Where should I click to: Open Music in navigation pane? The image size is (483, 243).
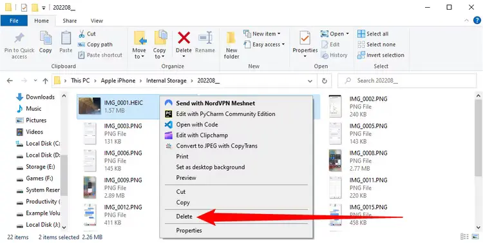pyautogui.click(x=29, y=108)
